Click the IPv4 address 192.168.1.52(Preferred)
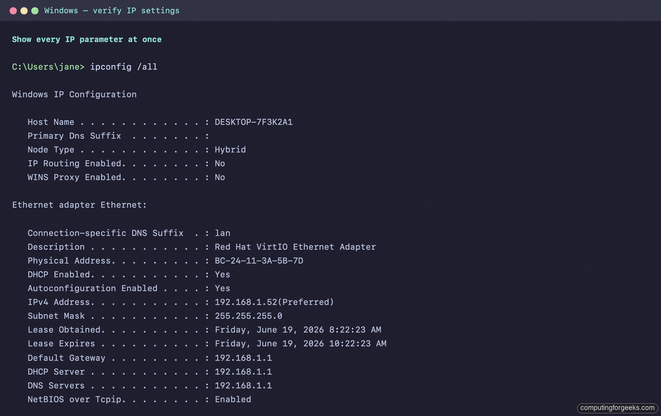This screenshot has width=661, height=416. click(274, 302)
